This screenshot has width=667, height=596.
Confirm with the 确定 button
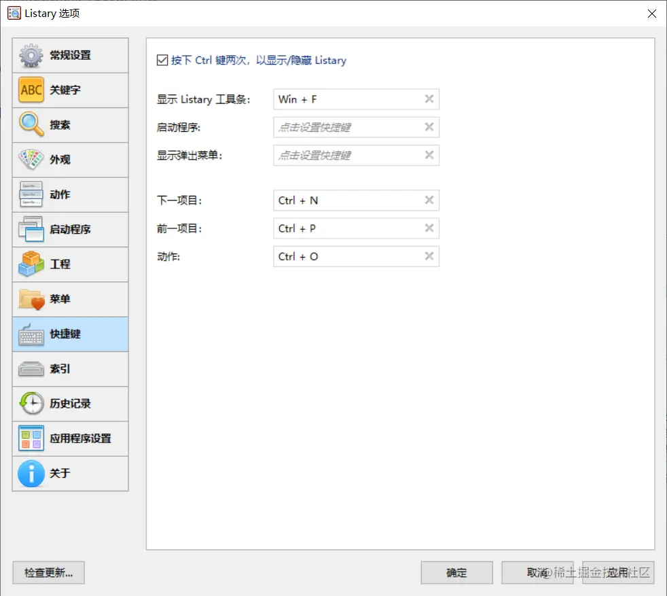pos(457,573)
